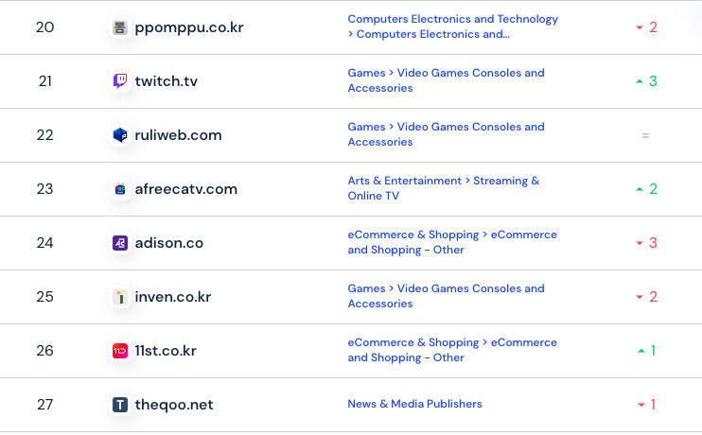The height and width of the screenshot is (435, 702).
Task: Open Computers Electronics and Technology category
Action: click(x=452, y=26)
